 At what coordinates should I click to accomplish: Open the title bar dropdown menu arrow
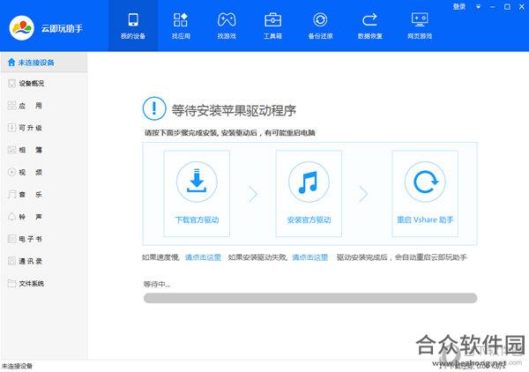(x=478, y=6)
